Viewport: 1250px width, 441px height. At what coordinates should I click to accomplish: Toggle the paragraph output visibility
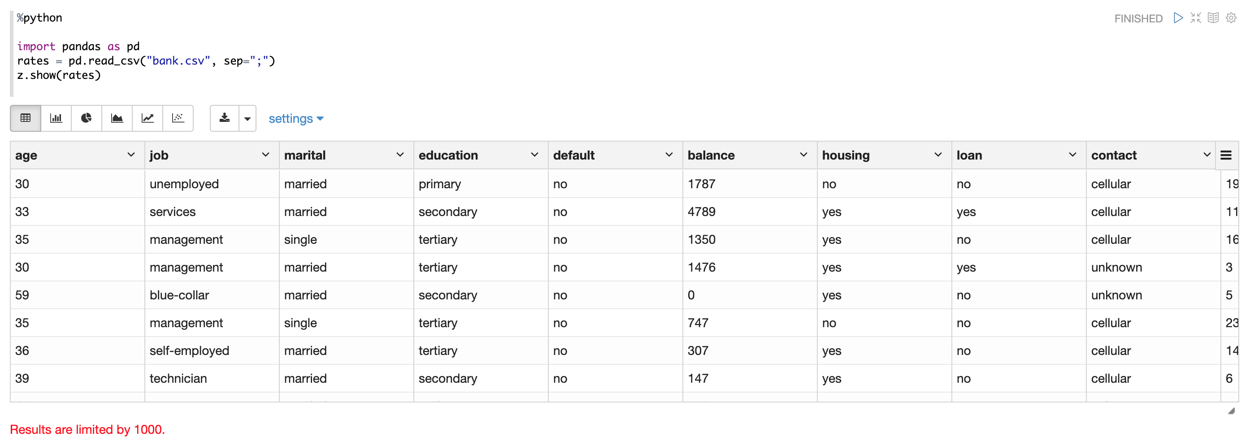tap(1213, 18)
